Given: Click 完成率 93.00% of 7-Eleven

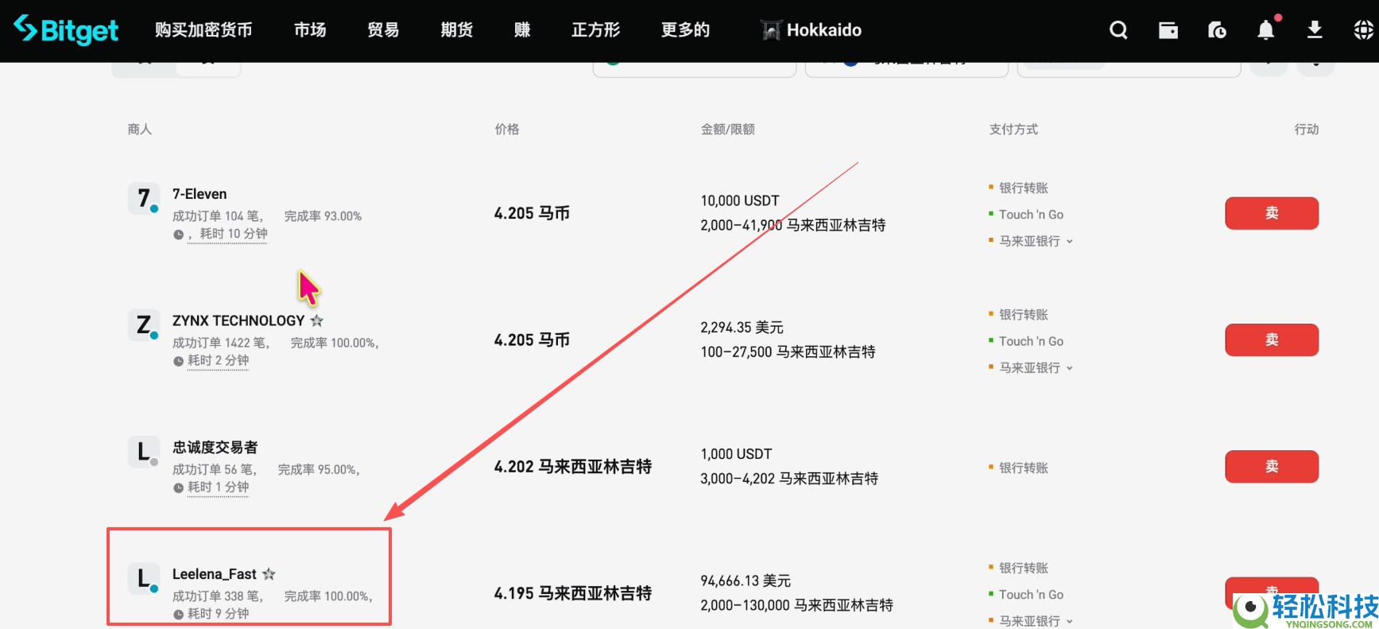Looking at the screenshot, I should [323, 216].
